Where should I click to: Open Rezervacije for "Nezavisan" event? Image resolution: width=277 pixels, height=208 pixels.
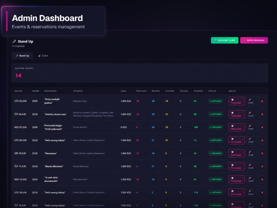pos(237,153)
